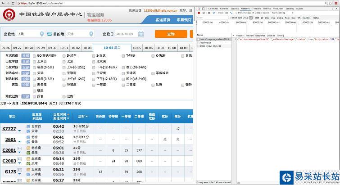Tick the 天津西 arrival station checkbox
This screenshot has height=185, width=340.
(x=123, y=73)
